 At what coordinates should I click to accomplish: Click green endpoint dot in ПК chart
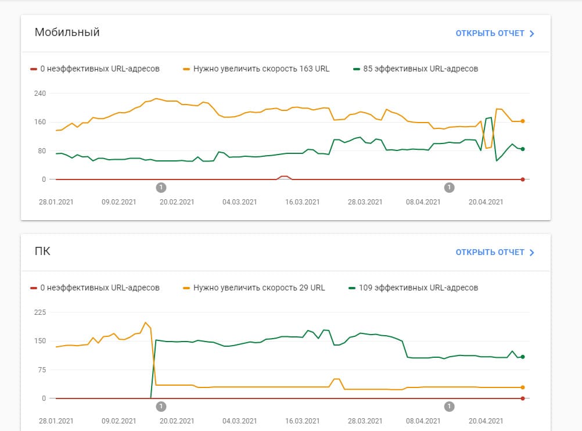click(523, 357)
